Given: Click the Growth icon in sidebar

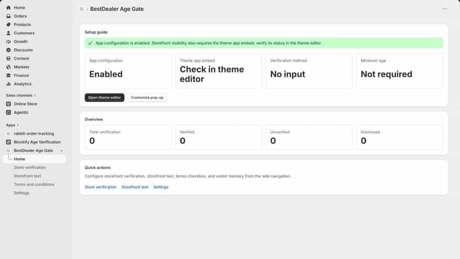Looking at the screenshot, I should [x=8, y=42].
